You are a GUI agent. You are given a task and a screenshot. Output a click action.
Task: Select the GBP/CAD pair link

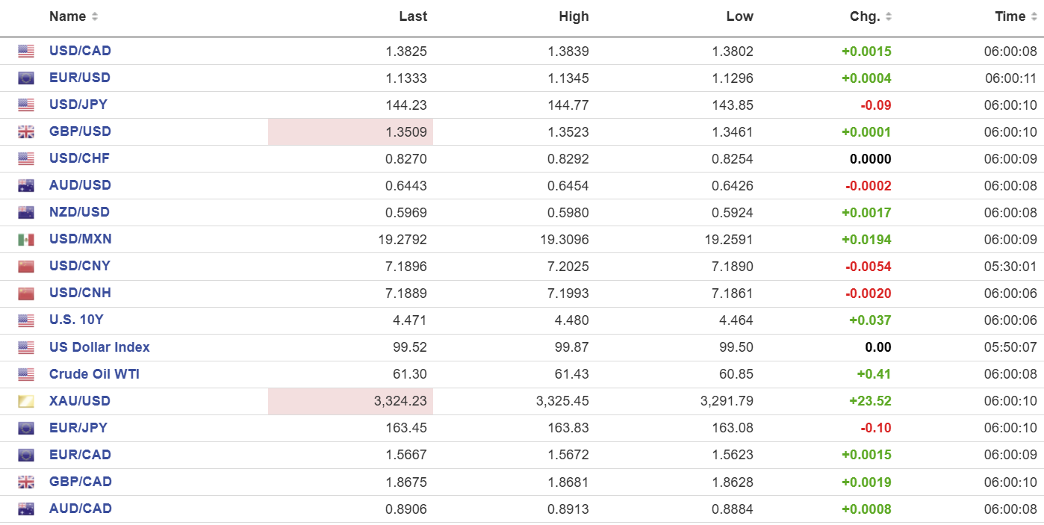tap(80, 482)
